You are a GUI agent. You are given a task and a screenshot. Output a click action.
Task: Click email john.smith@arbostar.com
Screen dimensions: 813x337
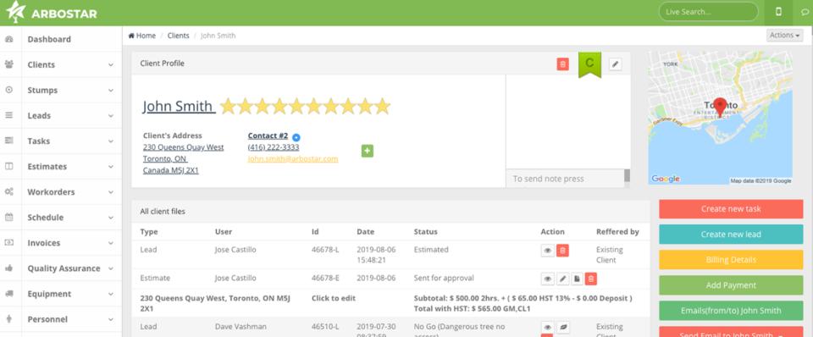tap(293, 158)
